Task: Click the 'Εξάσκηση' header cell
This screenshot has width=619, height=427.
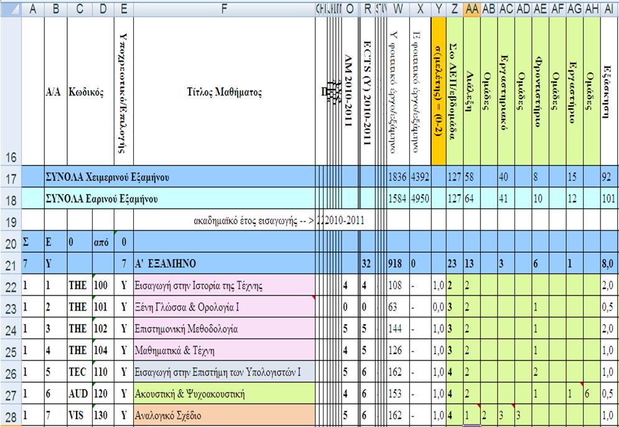Action: (610, 91)
